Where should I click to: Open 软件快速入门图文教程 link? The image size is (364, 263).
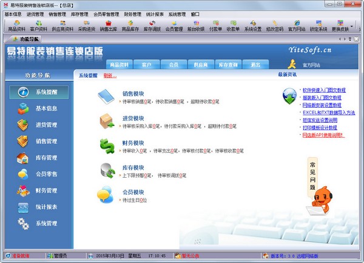pos(324,90)
